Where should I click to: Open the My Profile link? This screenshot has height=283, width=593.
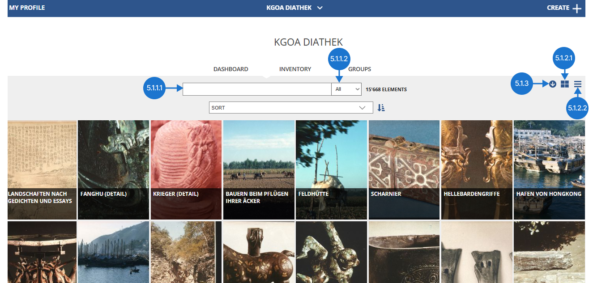click(x=27, y=8)
